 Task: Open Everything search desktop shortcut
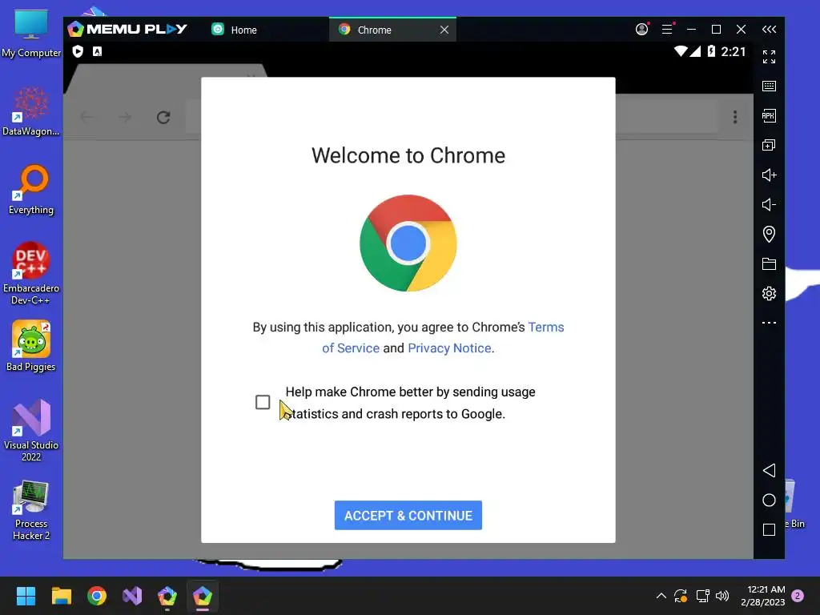click(31, 190)
